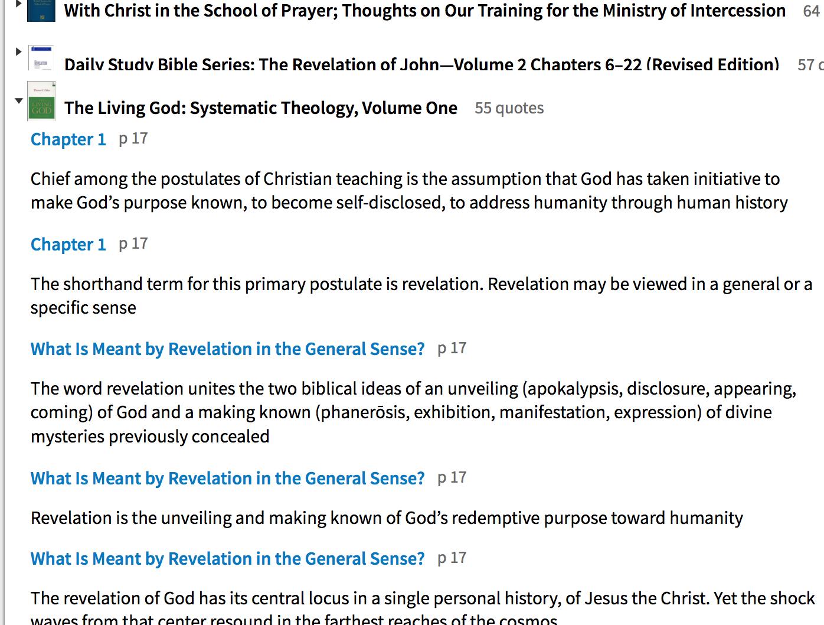Select The Living God: Systematic Theology title
The image size is (824, 625).
261,108
